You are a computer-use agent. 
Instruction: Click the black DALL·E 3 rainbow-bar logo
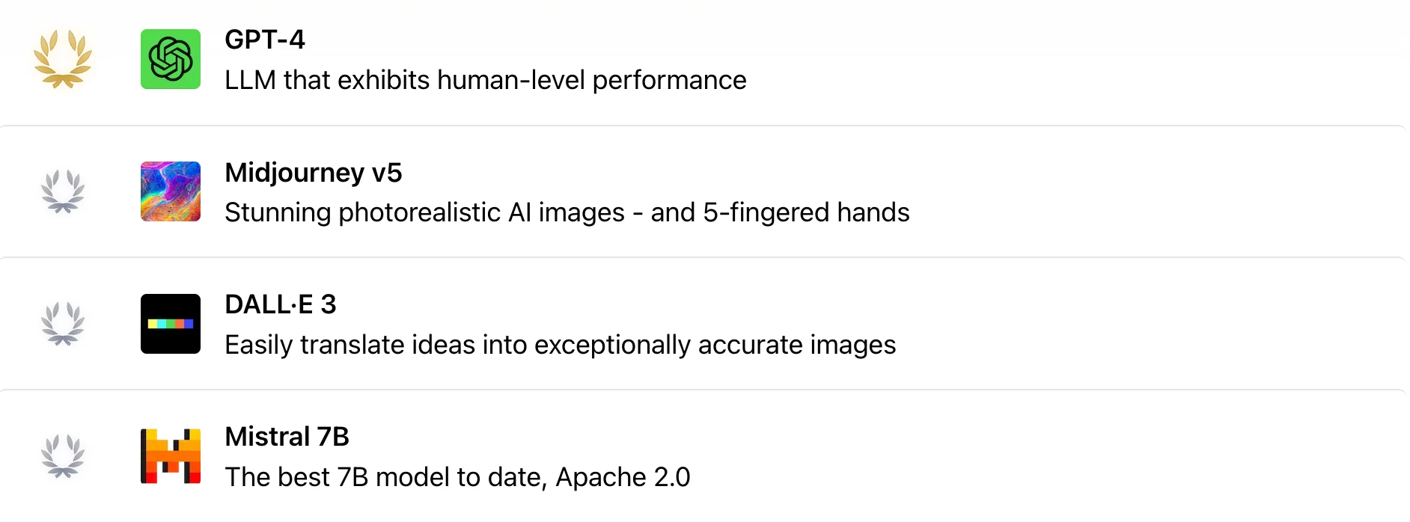pos(171,324)
